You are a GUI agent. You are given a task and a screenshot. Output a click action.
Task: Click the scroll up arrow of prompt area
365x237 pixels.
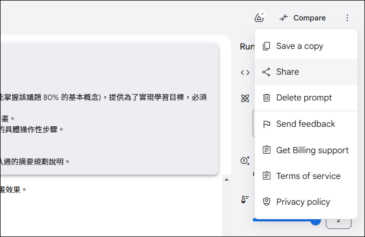[226, 179]
